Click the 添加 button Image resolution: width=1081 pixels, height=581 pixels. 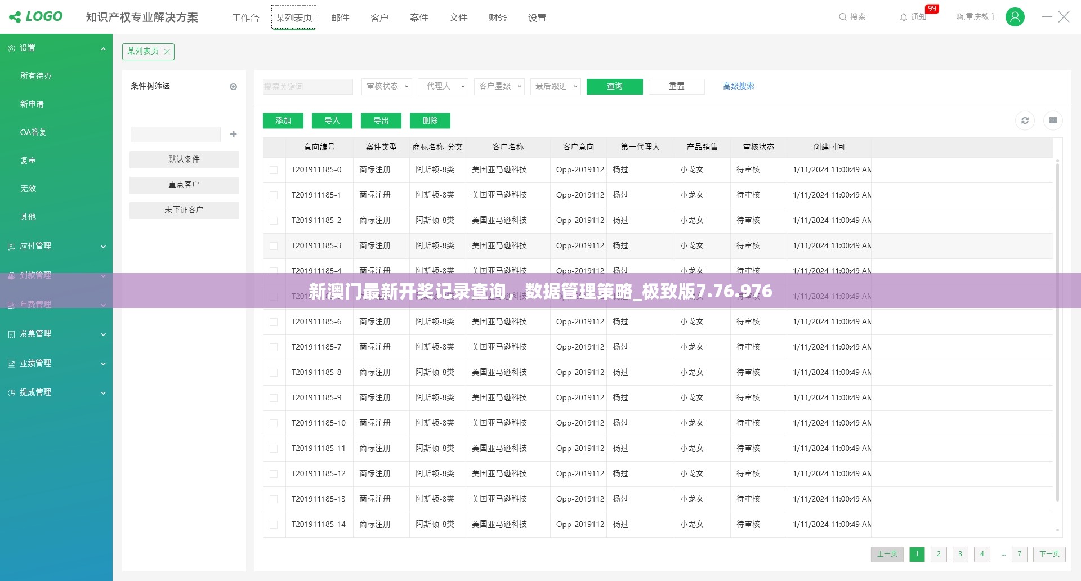283,120
